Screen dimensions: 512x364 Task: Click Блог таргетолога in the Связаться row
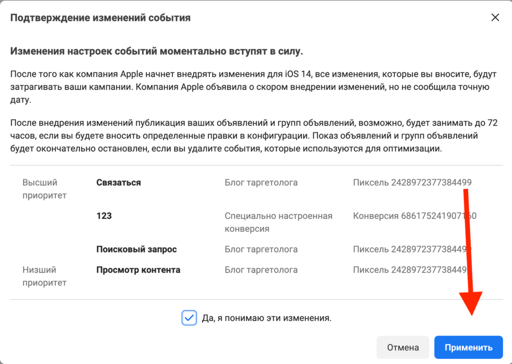click(261, 182)
